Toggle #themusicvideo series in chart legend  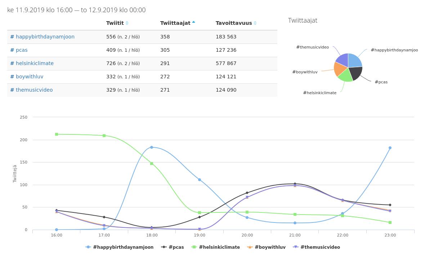point(317,247)
